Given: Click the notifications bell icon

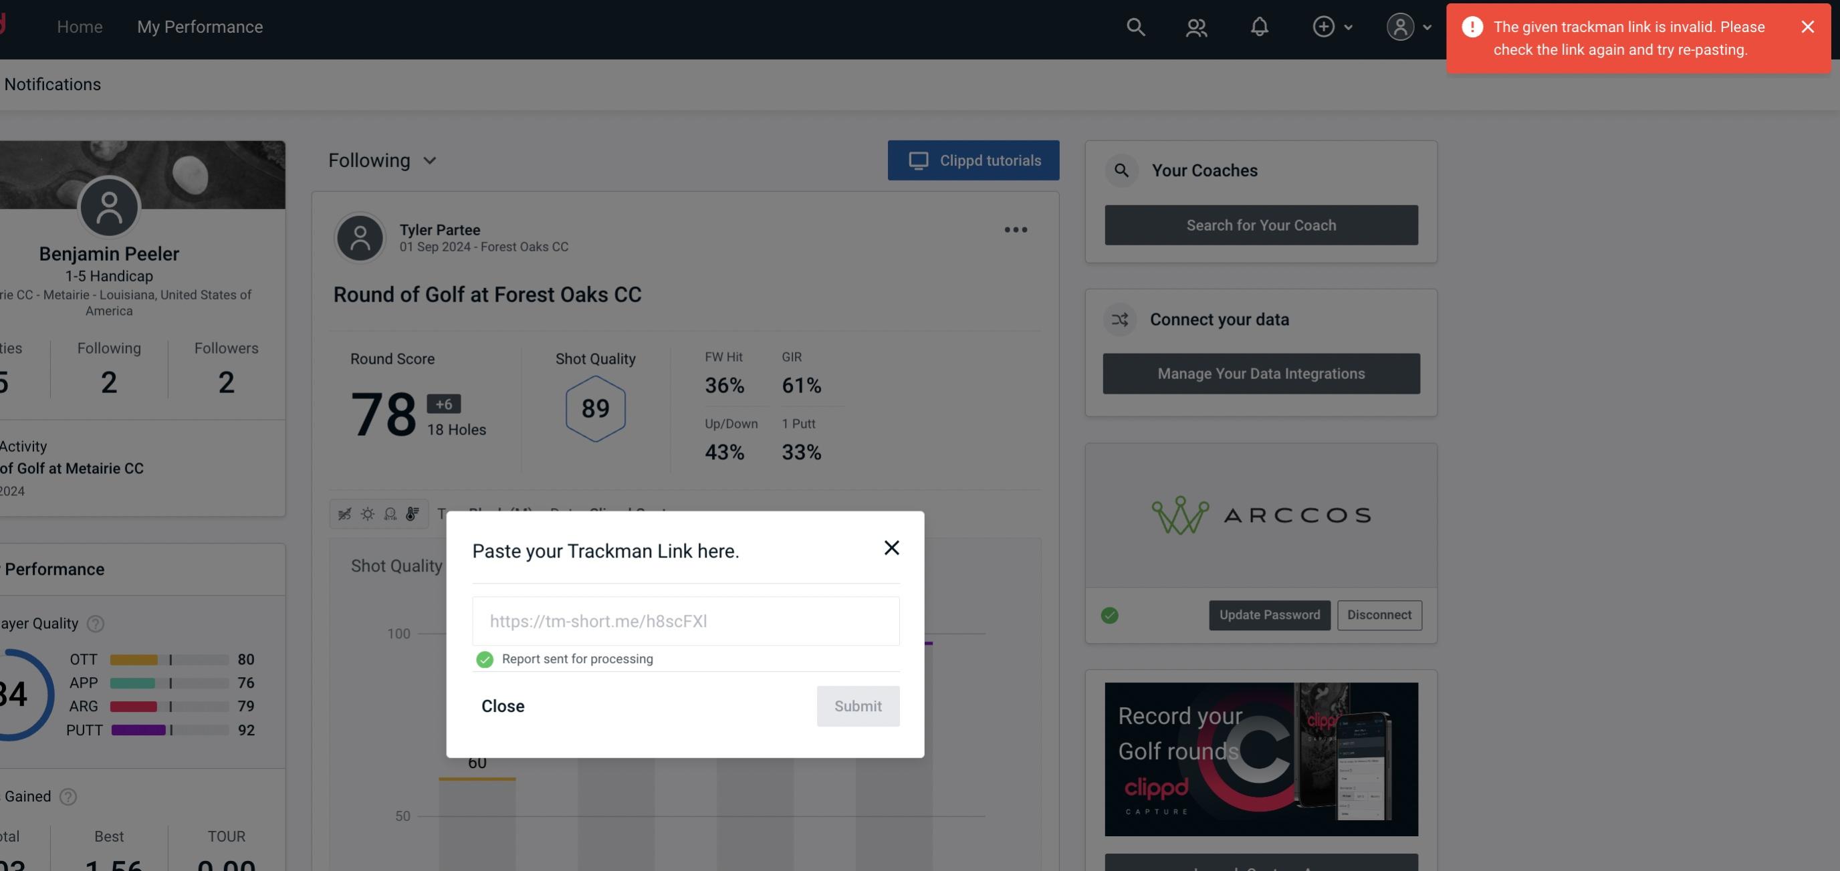Looking at the screenshot, I should [x=1260, y=26].
